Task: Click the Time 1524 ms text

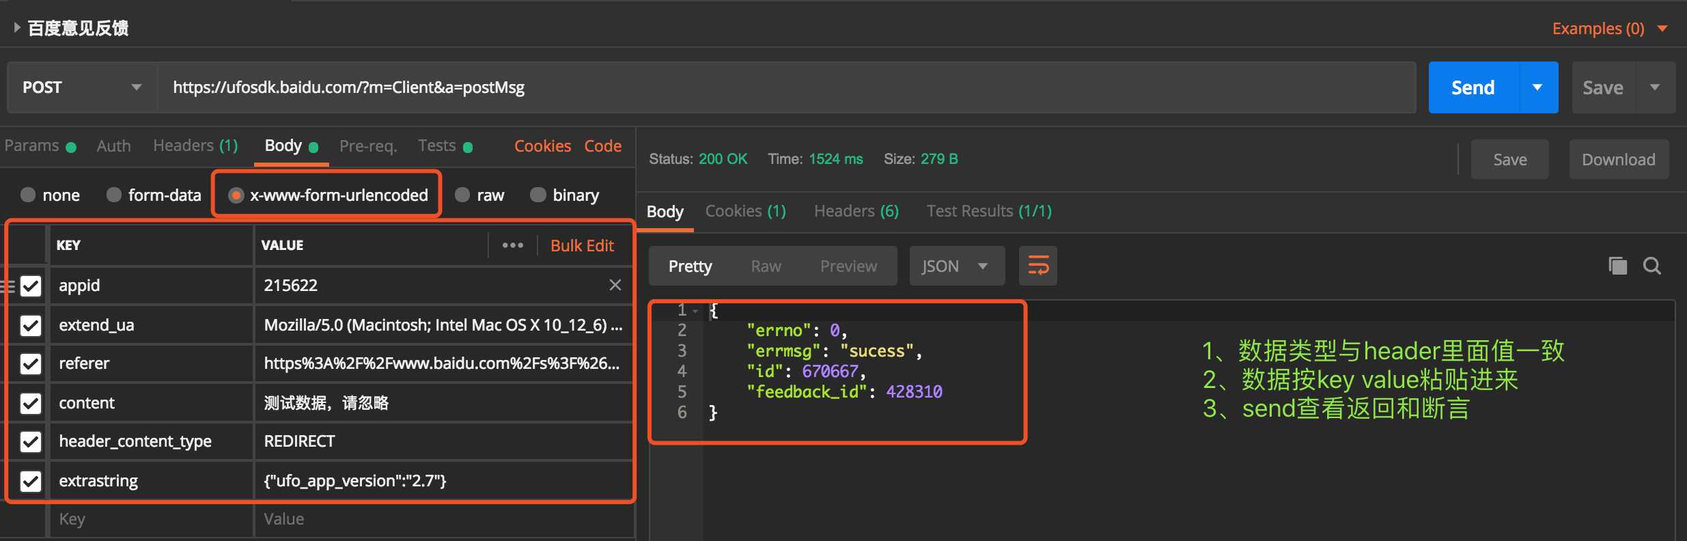Action: pos(815,159)
